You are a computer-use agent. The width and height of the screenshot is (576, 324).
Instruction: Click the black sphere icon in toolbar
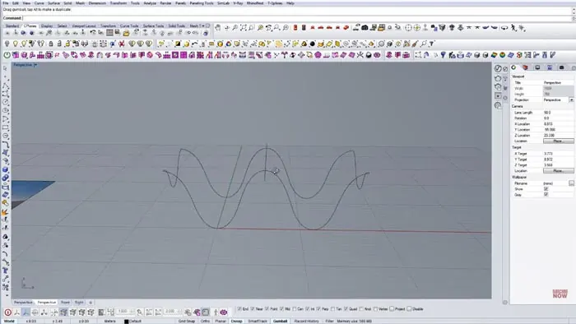[x=313, y=44]
